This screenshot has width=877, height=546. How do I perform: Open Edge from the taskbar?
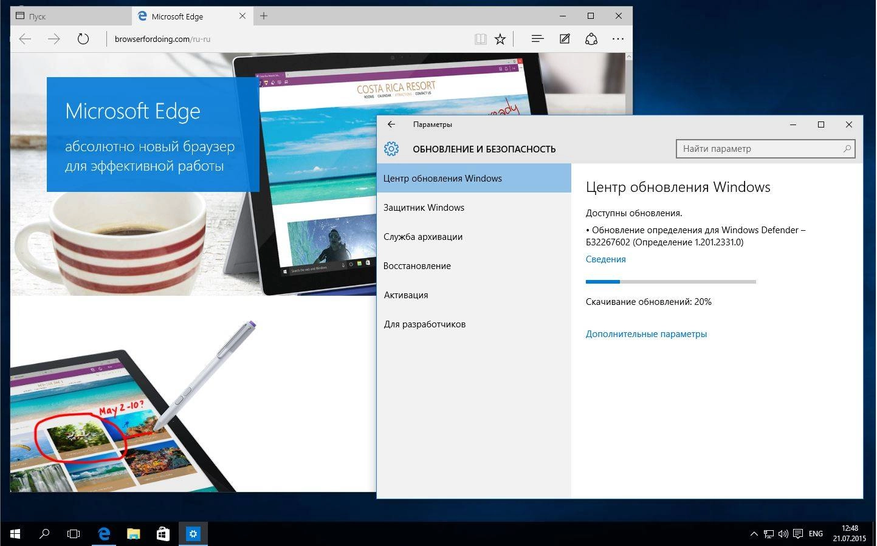pos(104,534)
